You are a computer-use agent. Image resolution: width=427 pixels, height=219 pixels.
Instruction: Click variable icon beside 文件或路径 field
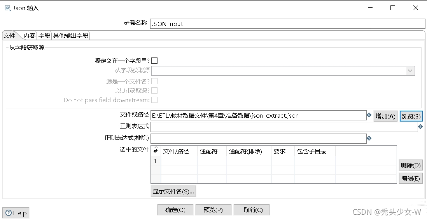point(369,115)
